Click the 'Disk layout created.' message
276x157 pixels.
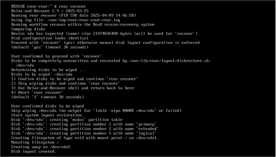pyautogui.click(x=34, y=151)
